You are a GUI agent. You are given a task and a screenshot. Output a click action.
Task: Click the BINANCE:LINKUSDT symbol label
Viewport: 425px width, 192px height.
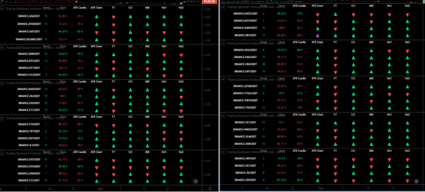point(29,173)
